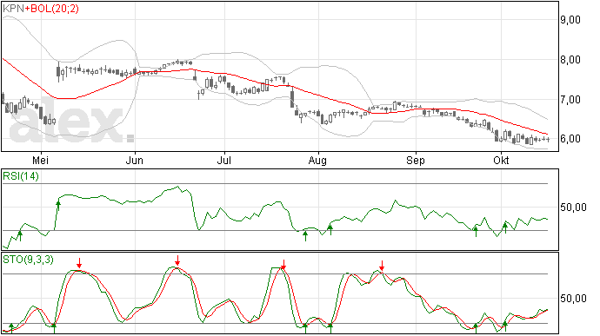Click the Aug month label
The width and height of the screenshot is (600, 336).
click(x=317, y=161)
